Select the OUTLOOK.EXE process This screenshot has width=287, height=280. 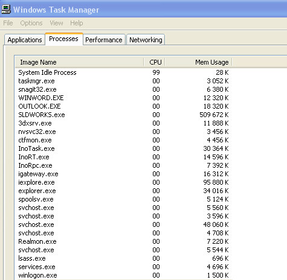click(123, 106)
